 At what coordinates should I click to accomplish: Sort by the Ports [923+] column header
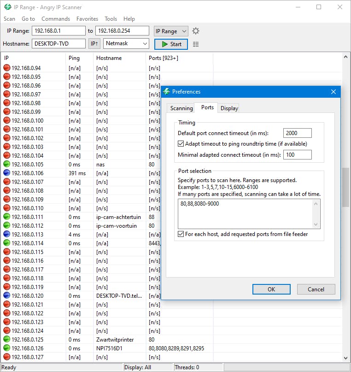[179, 58]
